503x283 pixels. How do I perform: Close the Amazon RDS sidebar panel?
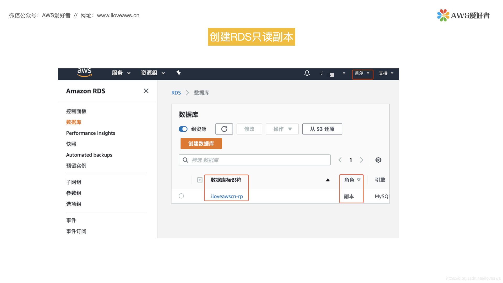click(146, 91)
